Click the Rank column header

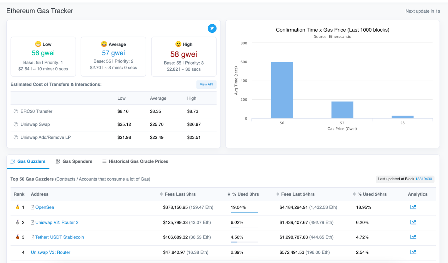click(19, 194)
